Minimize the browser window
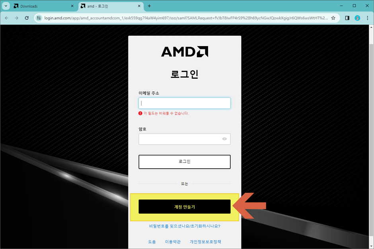 [x=341, y=6]
